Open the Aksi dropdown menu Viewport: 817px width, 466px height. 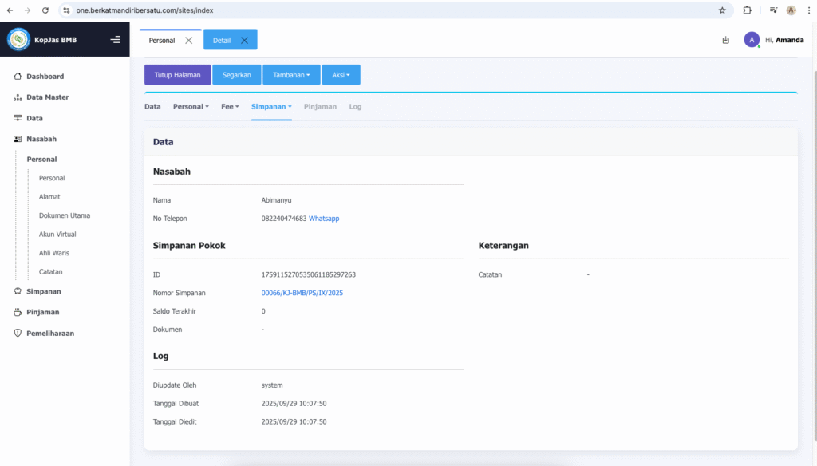(341, 75)
